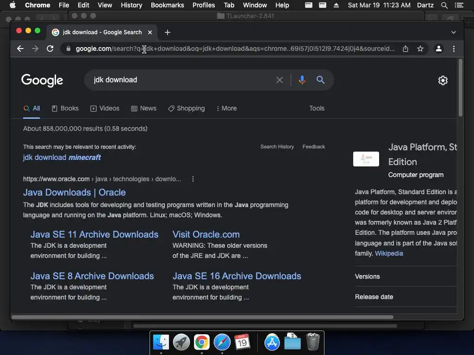Select the All results tab
Viewport: 474px width, 355px height.
tap(32, 108)
